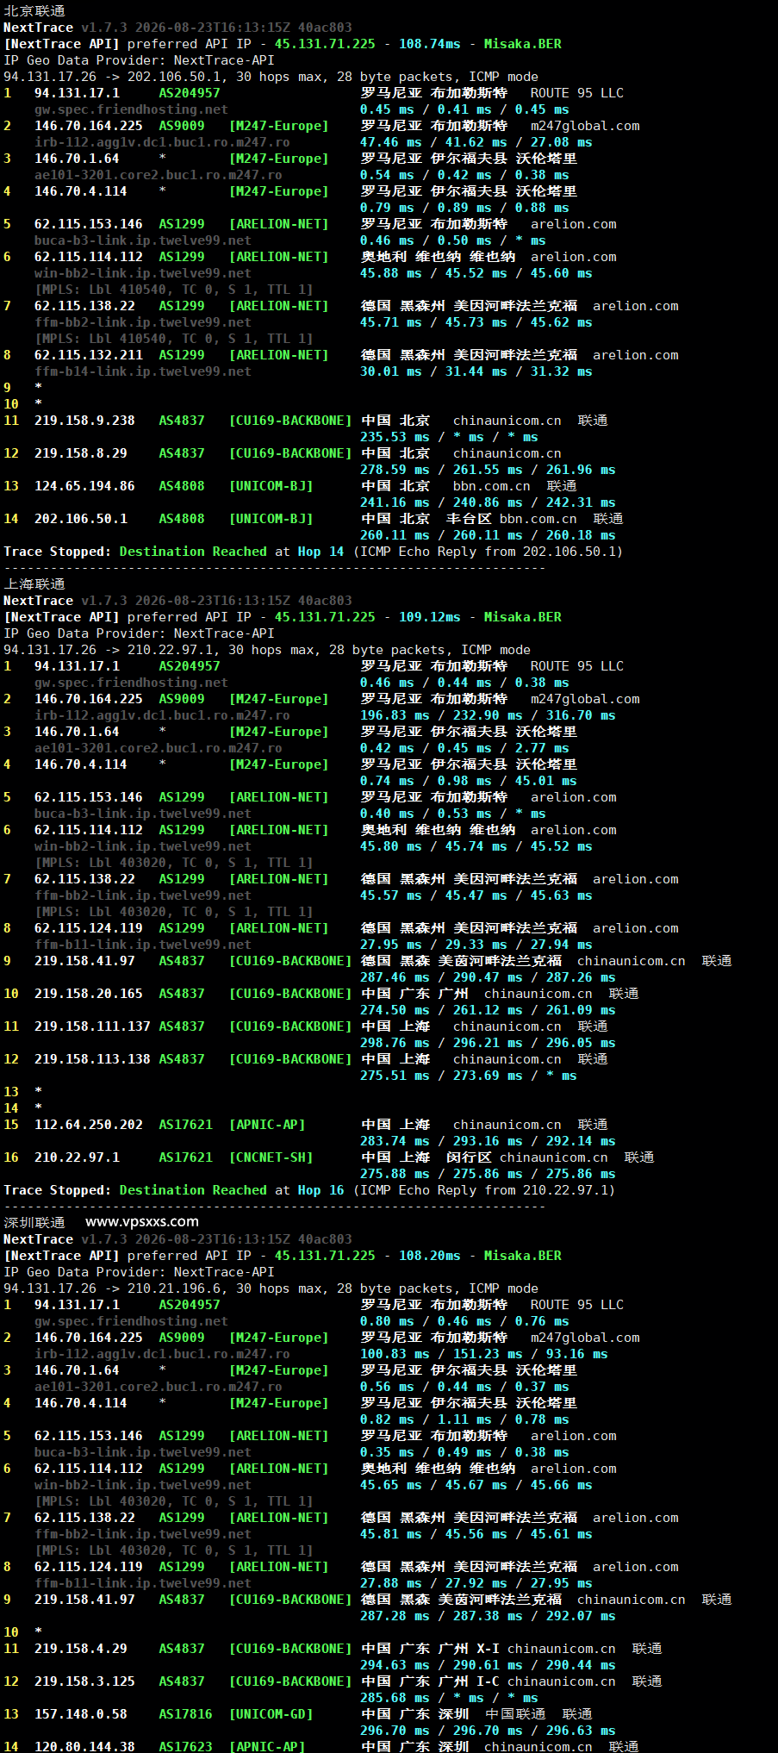
Task: Click hop IP 157.148.0.58
Action: pos(81,1714)
